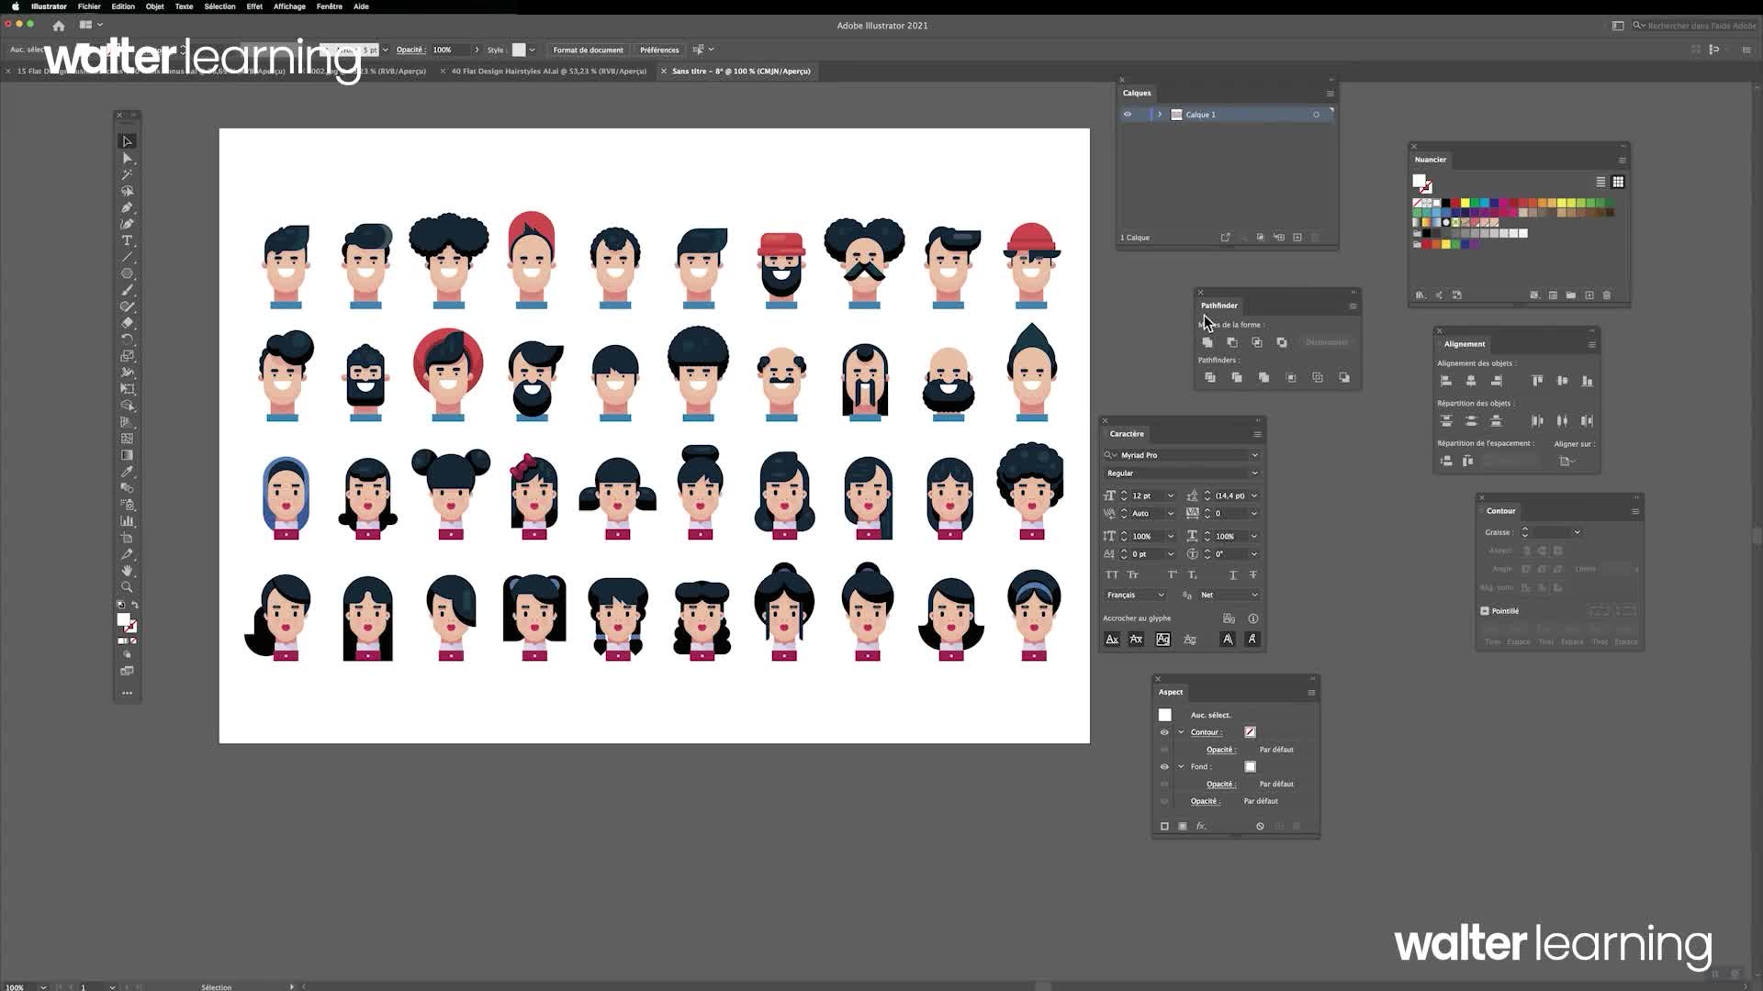This screenshot has height=991, width=1763.
Task: Click horizontal align left icon in Alignement
Action: click(x=1446, y=381)
